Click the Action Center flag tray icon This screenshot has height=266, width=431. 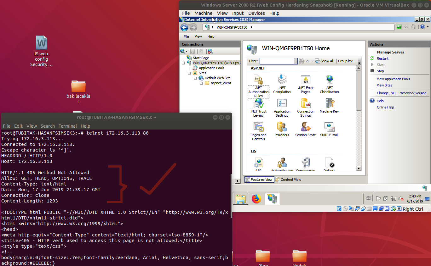click(378, 199)
